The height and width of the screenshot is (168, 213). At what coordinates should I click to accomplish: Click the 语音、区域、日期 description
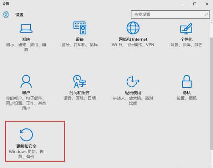pos(80,98)
